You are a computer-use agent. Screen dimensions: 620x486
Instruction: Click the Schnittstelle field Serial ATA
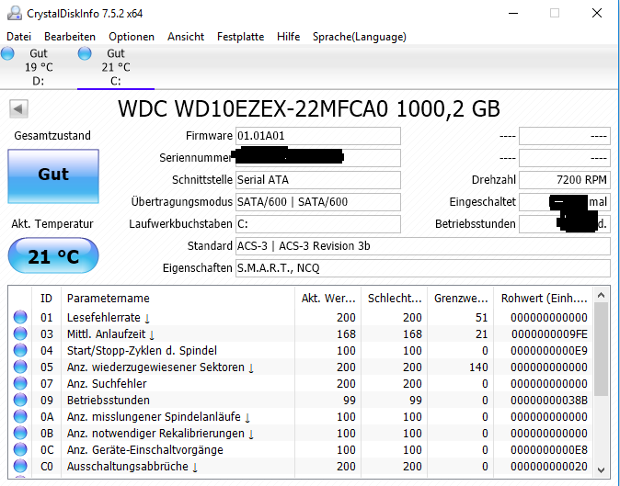click(x=318, y=180)
